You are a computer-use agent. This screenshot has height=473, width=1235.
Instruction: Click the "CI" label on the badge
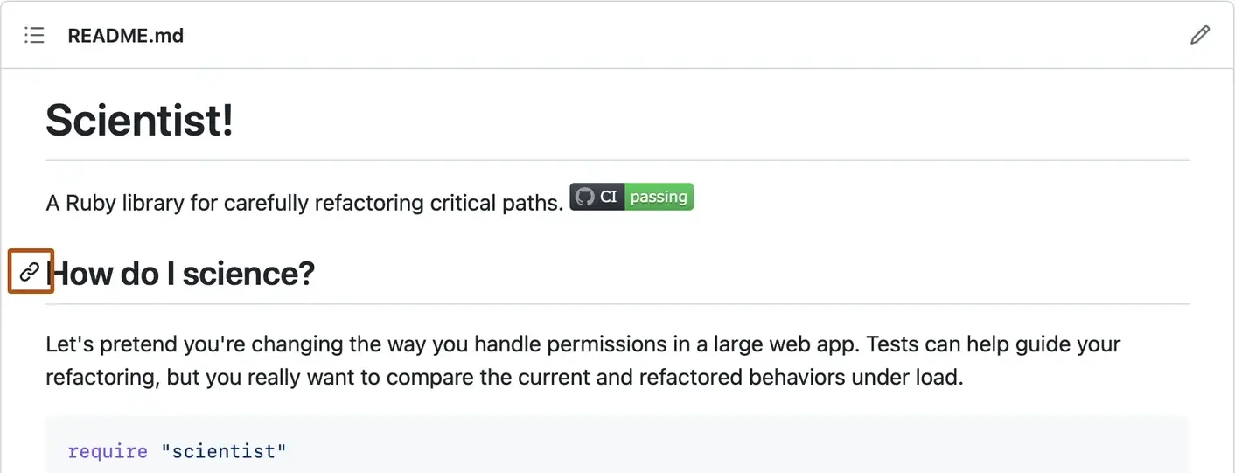[609, 197]
